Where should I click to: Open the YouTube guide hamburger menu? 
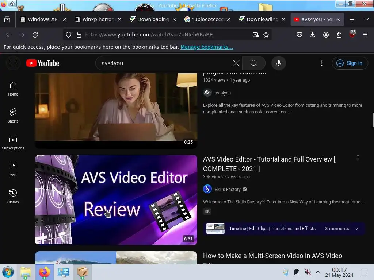[13, 63]
